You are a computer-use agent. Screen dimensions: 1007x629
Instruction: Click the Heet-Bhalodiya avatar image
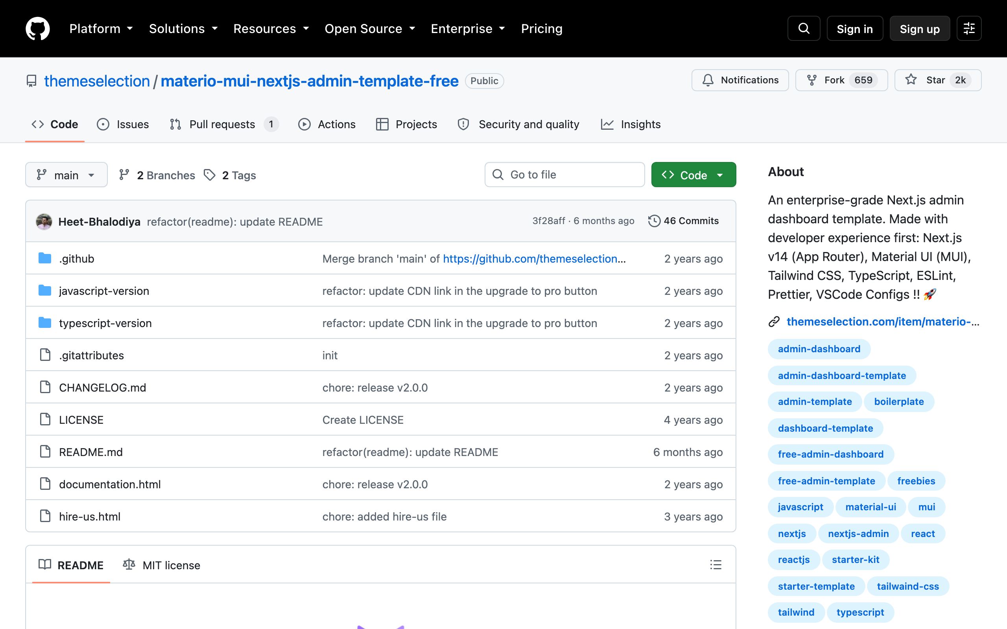pyautogui.click(x=44, y=221)
